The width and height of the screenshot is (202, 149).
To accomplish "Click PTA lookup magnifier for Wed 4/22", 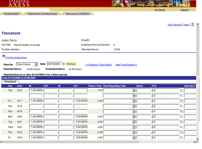I will coord(181,127).
